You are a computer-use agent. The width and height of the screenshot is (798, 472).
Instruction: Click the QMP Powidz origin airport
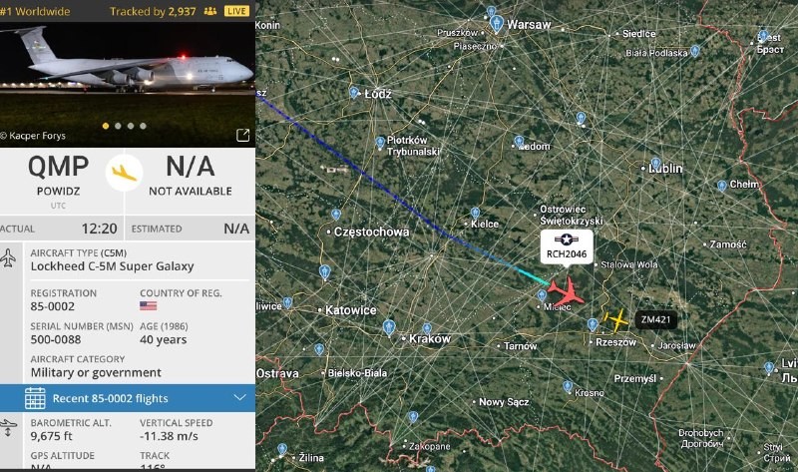pyautogui.click(x=58, y=176)
